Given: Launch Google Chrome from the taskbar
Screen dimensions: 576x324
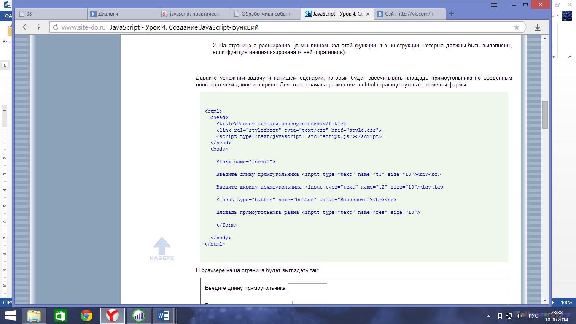Looking at the screenshot, I should (86, 315).
